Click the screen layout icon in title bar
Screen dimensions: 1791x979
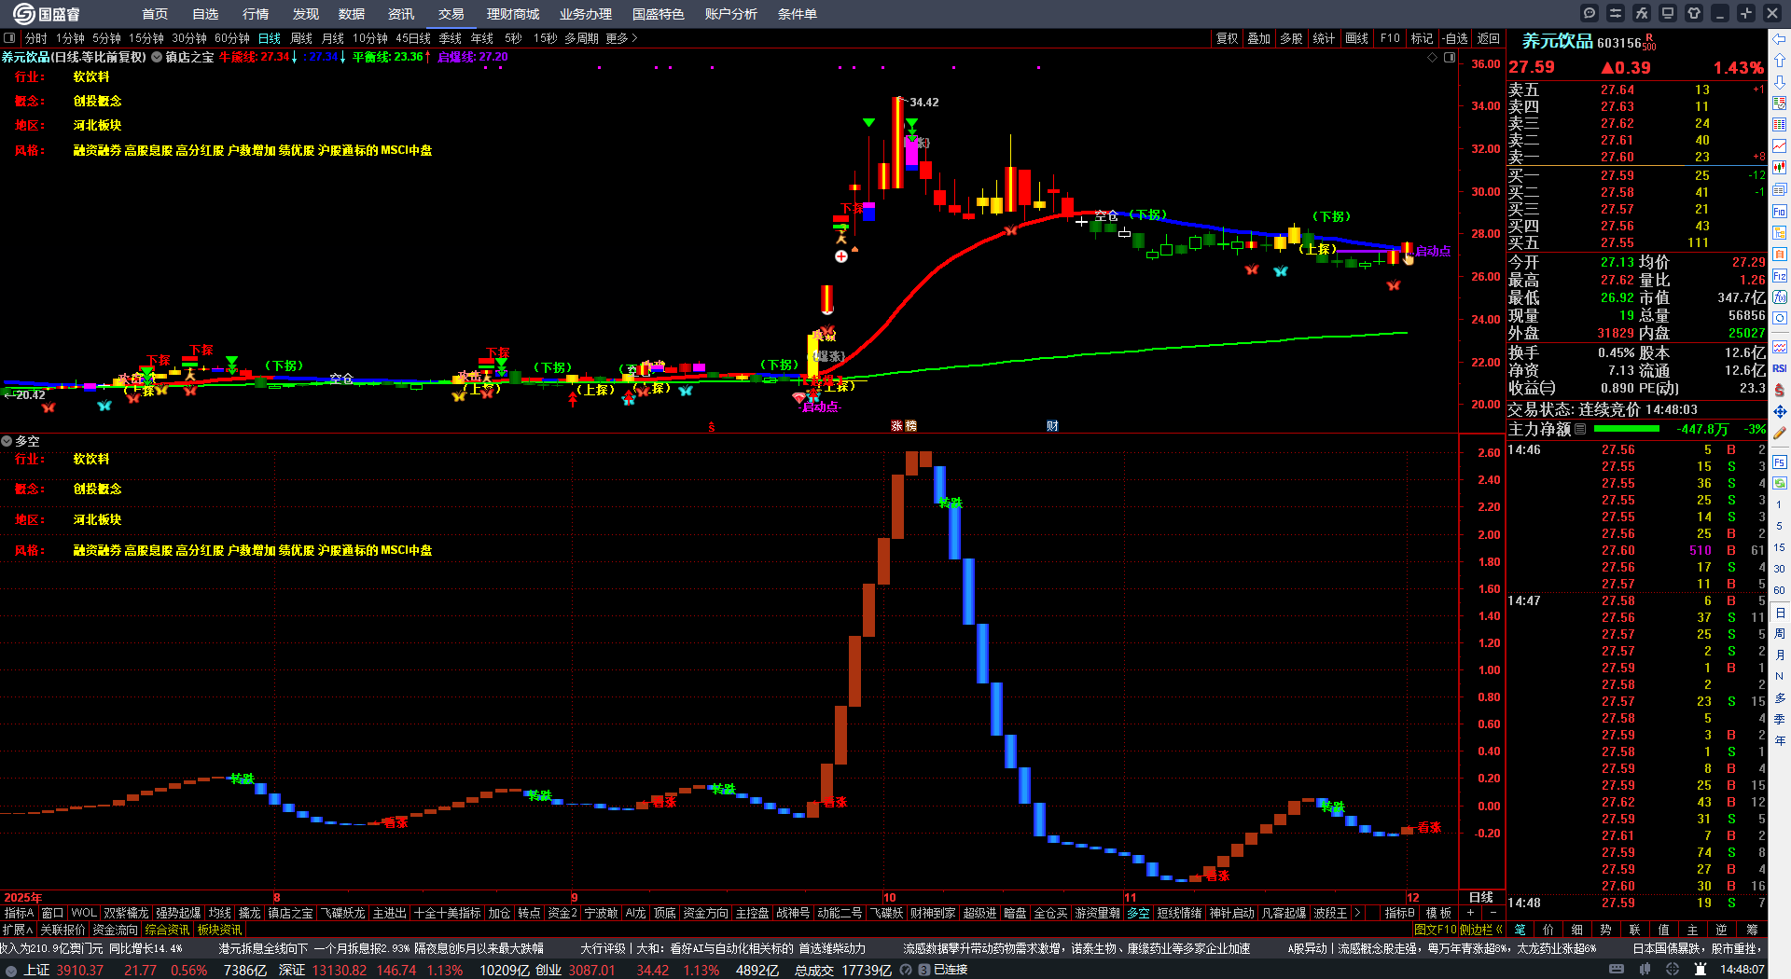1668,13
